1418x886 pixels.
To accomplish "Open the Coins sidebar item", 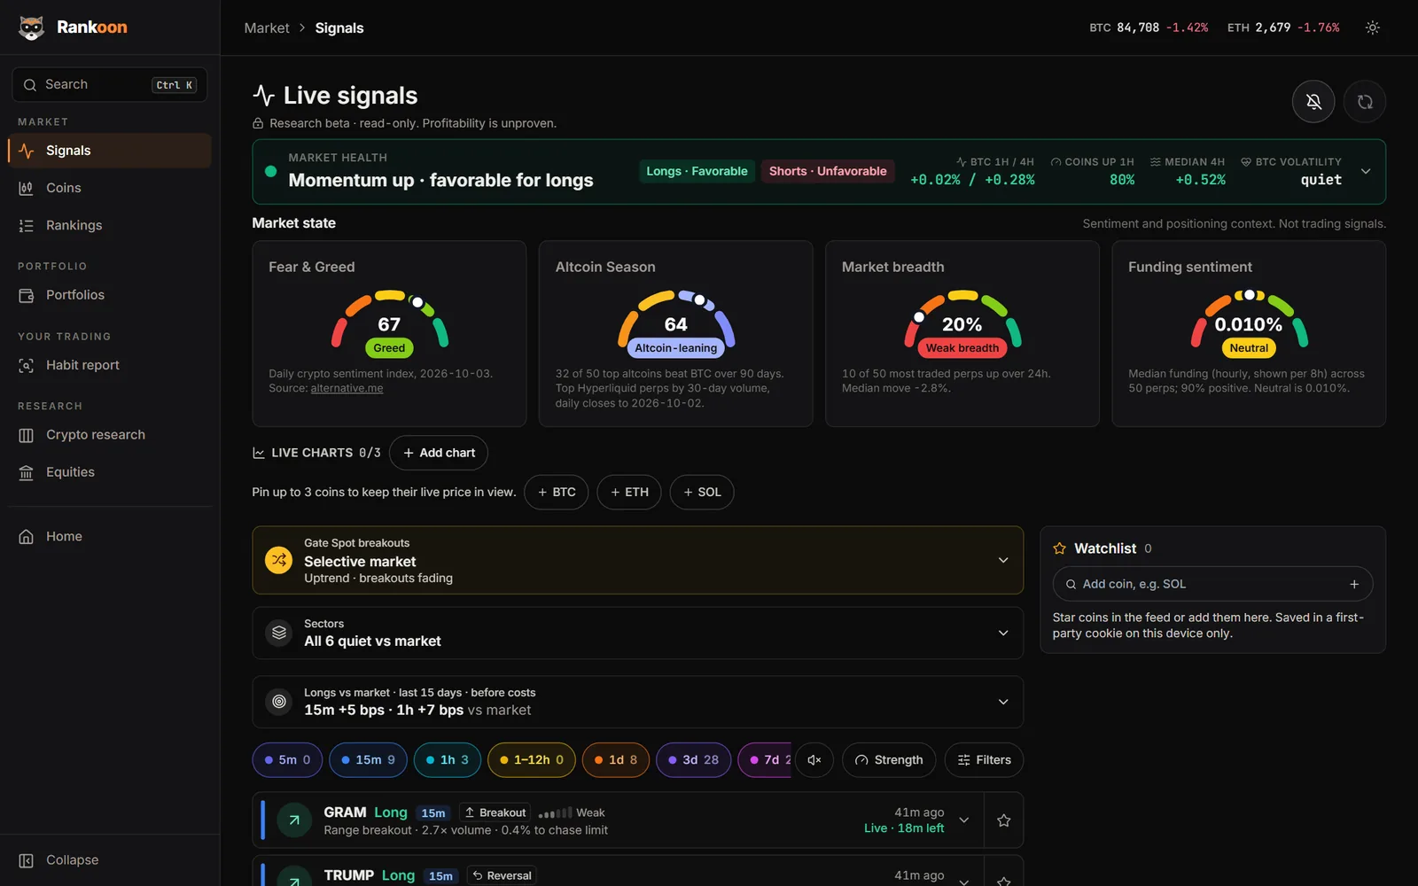I will tap(110, 188).
